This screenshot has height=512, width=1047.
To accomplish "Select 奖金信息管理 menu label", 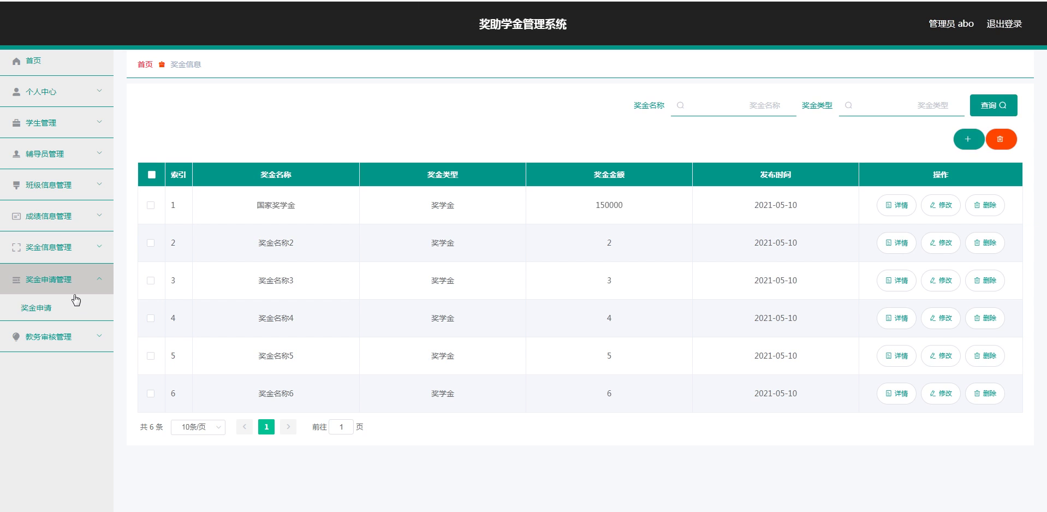I will 49,247.
